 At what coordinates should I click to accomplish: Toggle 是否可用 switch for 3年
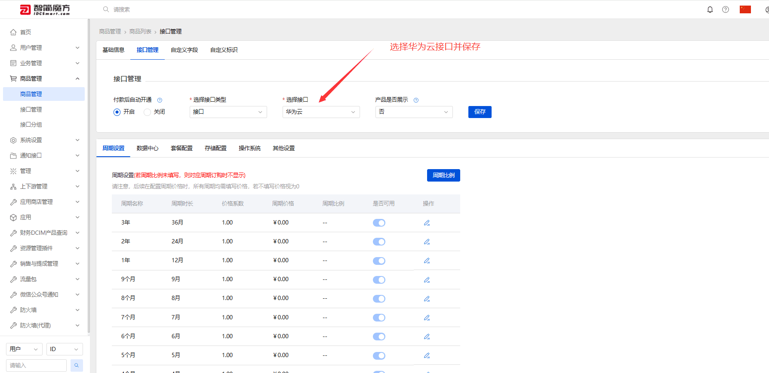tap(379, 223)
